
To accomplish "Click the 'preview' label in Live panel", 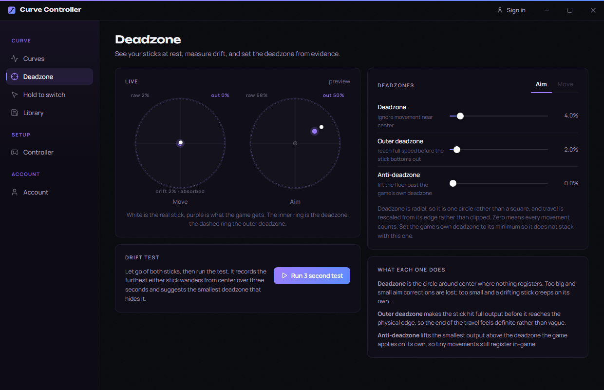I will coord(340,81).
